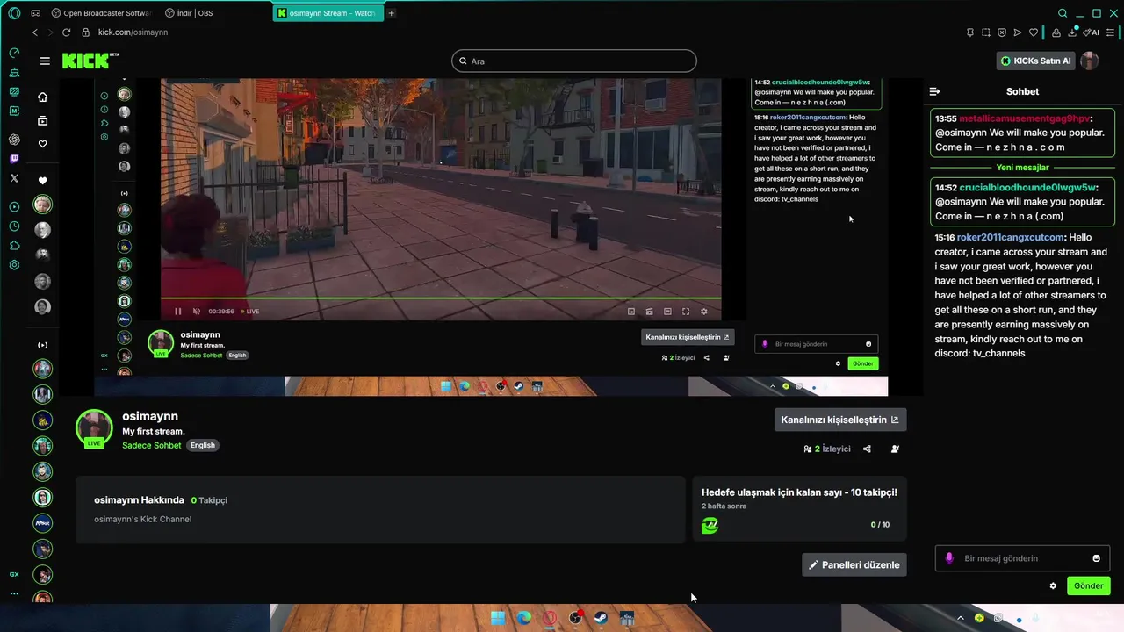This screenshot has width=1124, height=632.
Task: Open Opera sidebar settings gear
Action: (x=14, y=265)
